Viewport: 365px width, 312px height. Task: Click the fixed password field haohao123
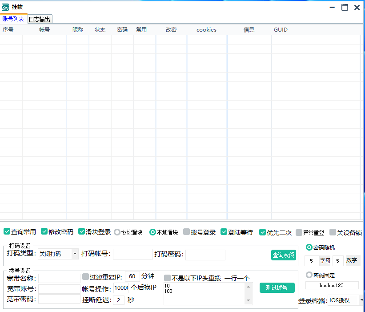[332, 285]
